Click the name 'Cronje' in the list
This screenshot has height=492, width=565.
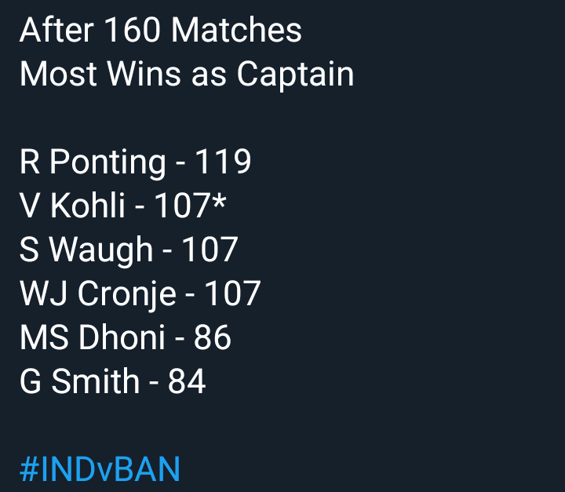[x=127, y=295]
